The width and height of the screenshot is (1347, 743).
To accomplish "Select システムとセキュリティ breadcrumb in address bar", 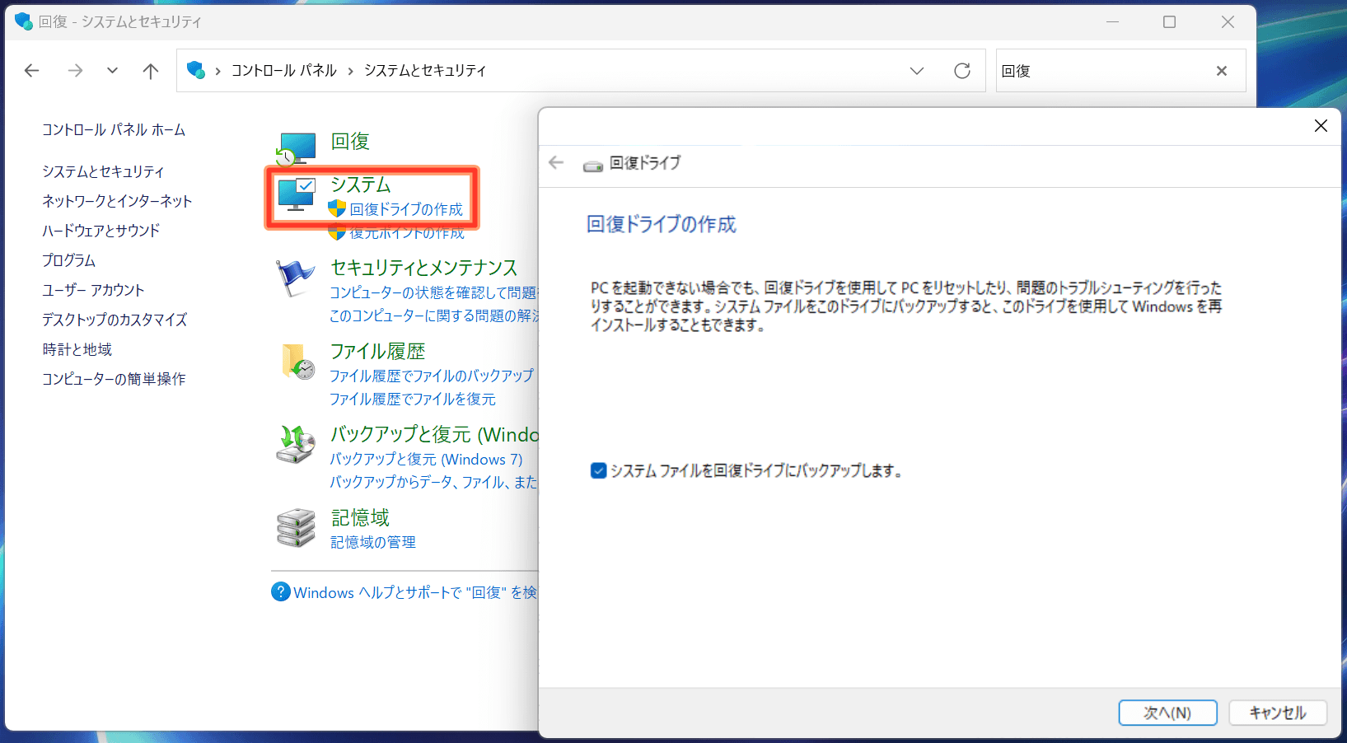I will pyautogui.click(x=425, y=71).
